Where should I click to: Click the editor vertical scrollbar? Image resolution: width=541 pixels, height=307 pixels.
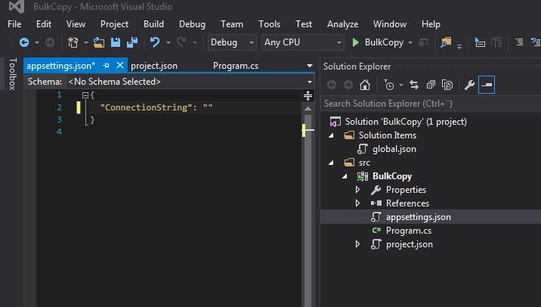tap(307, 197)
